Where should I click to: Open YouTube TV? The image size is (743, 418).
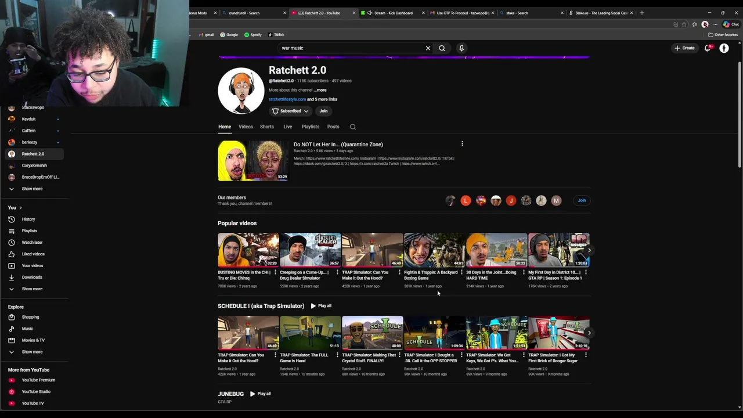click(x=34, y=403)
